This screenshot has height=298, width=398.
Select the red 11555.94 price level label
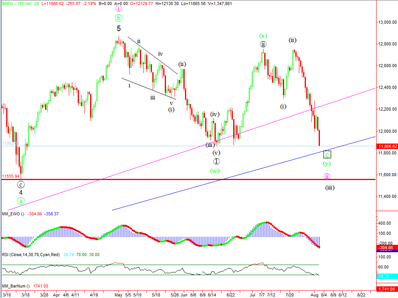click(10, 176)
